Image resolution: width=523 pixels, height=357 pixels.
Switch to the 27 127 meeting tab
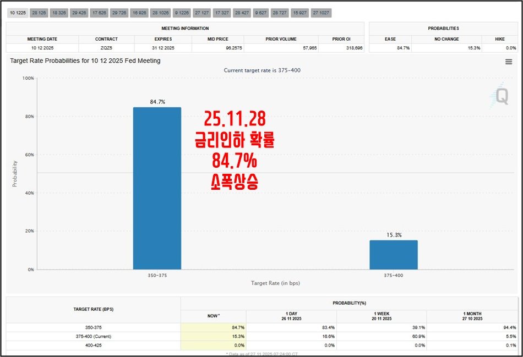201,12
